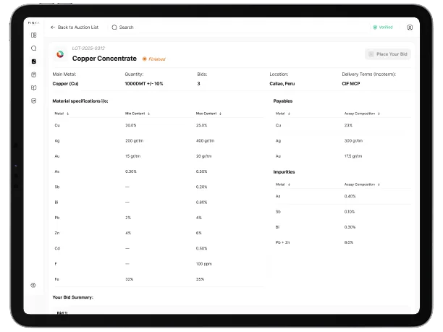The image size is (443, 332).
Task: Go back to Auction List
Action: tap(75, 27)
